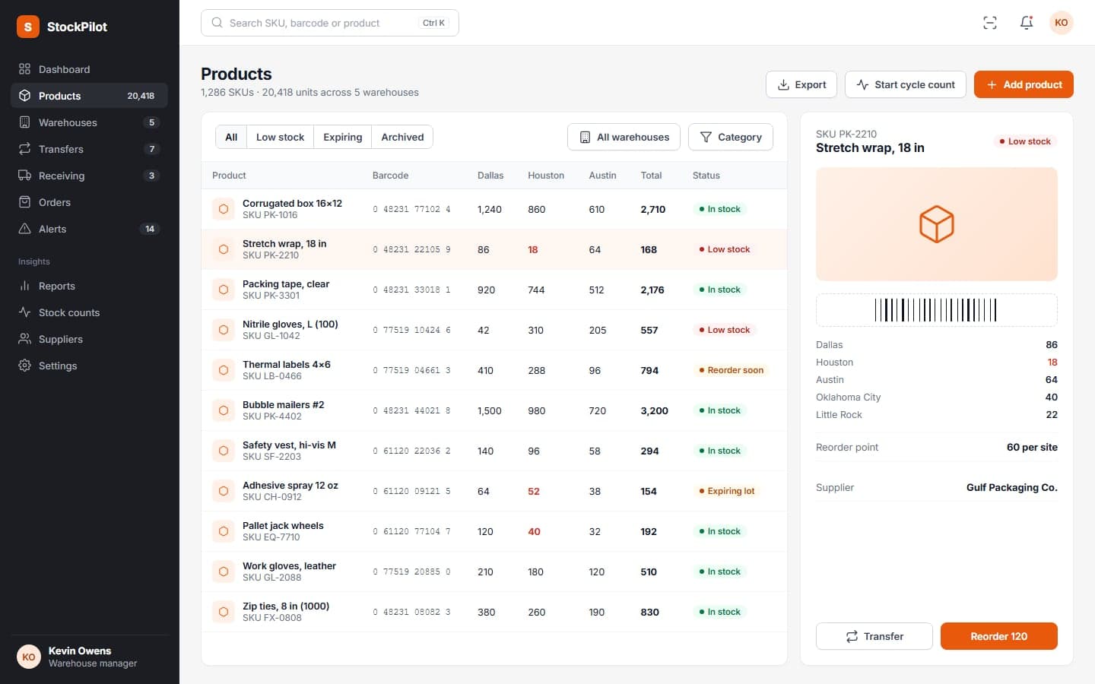The height and width of the screenshot is (684, 1095).
Task: Click Start cycle count
Action: (x=906, y=84)
